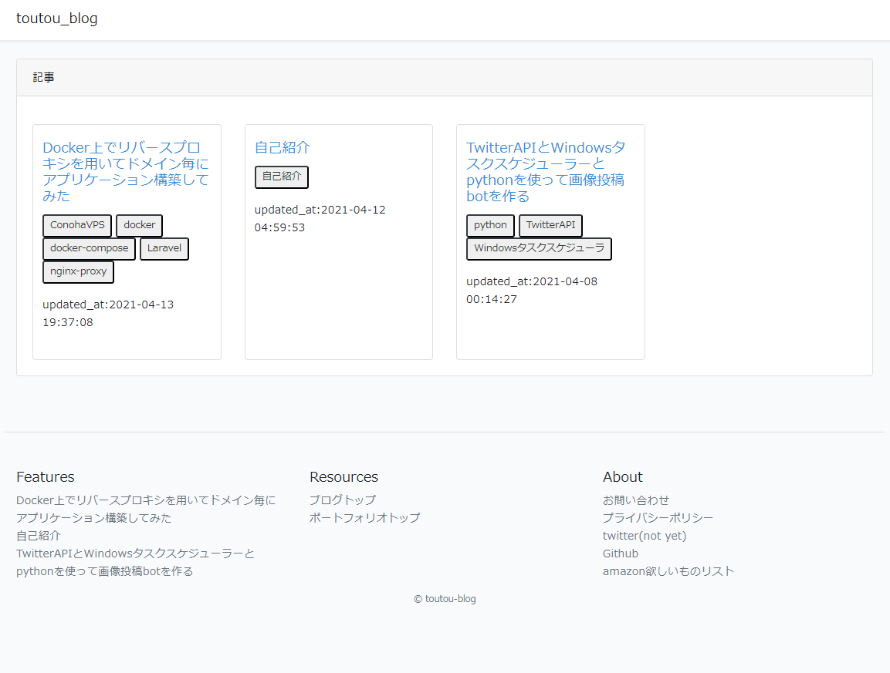Filter by the docker tag
Screen dimensions: 890x673
[139, 226]
